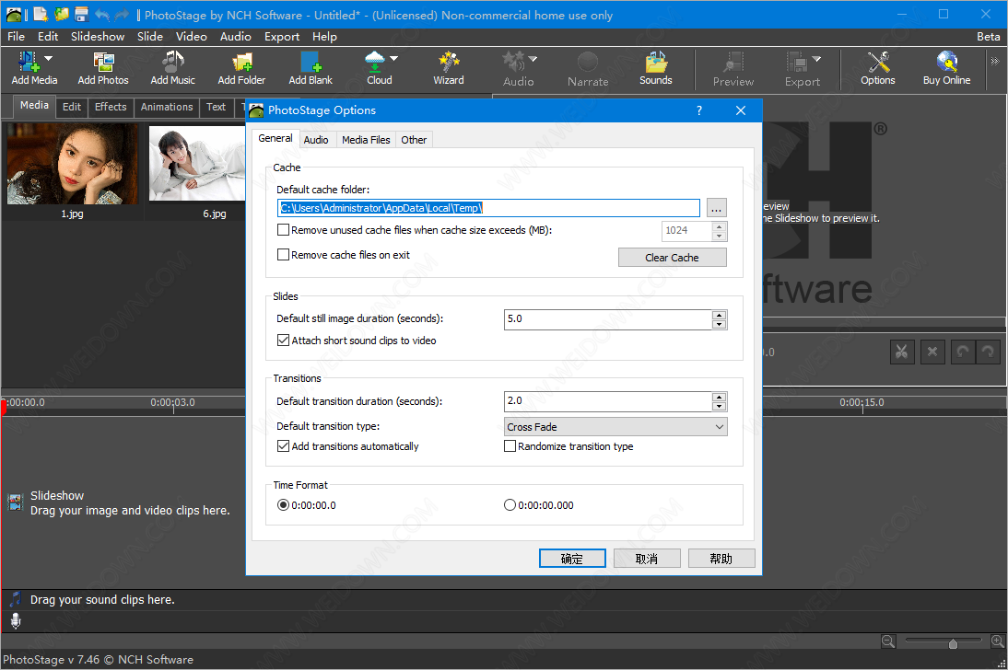1008x670 pixels.
Task: Switch to the Audio options tab
Action: 316,139
